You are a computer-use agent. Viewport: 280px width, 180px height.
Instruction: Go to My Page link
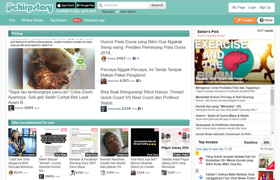pyautogui.click(x=239, y=8)
